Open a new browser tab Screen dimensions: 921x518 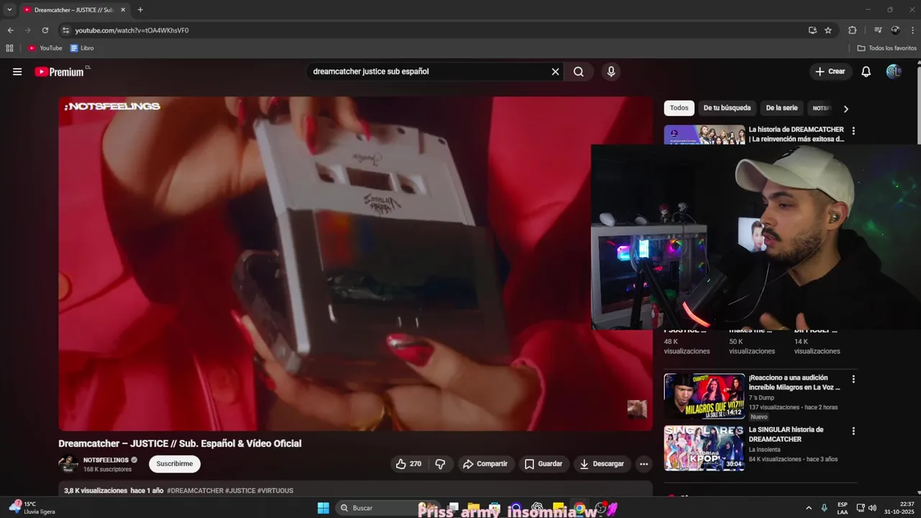[140, 10]
